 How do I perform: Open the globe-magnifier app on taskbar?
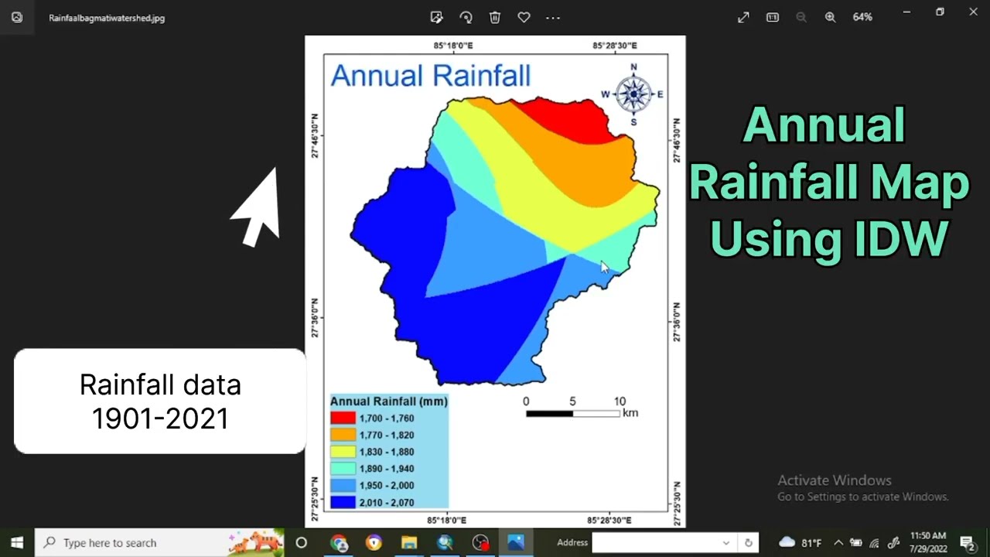pos(445,542)
